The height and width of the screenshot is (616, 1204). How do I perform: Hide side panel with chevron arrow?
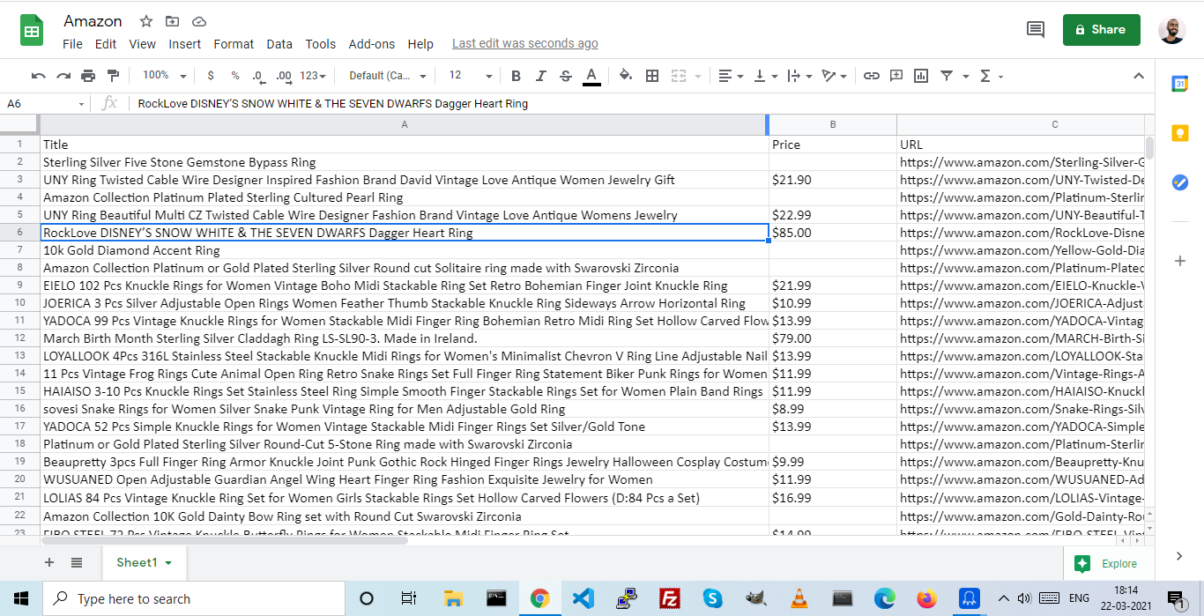(x=1179, y=555)
